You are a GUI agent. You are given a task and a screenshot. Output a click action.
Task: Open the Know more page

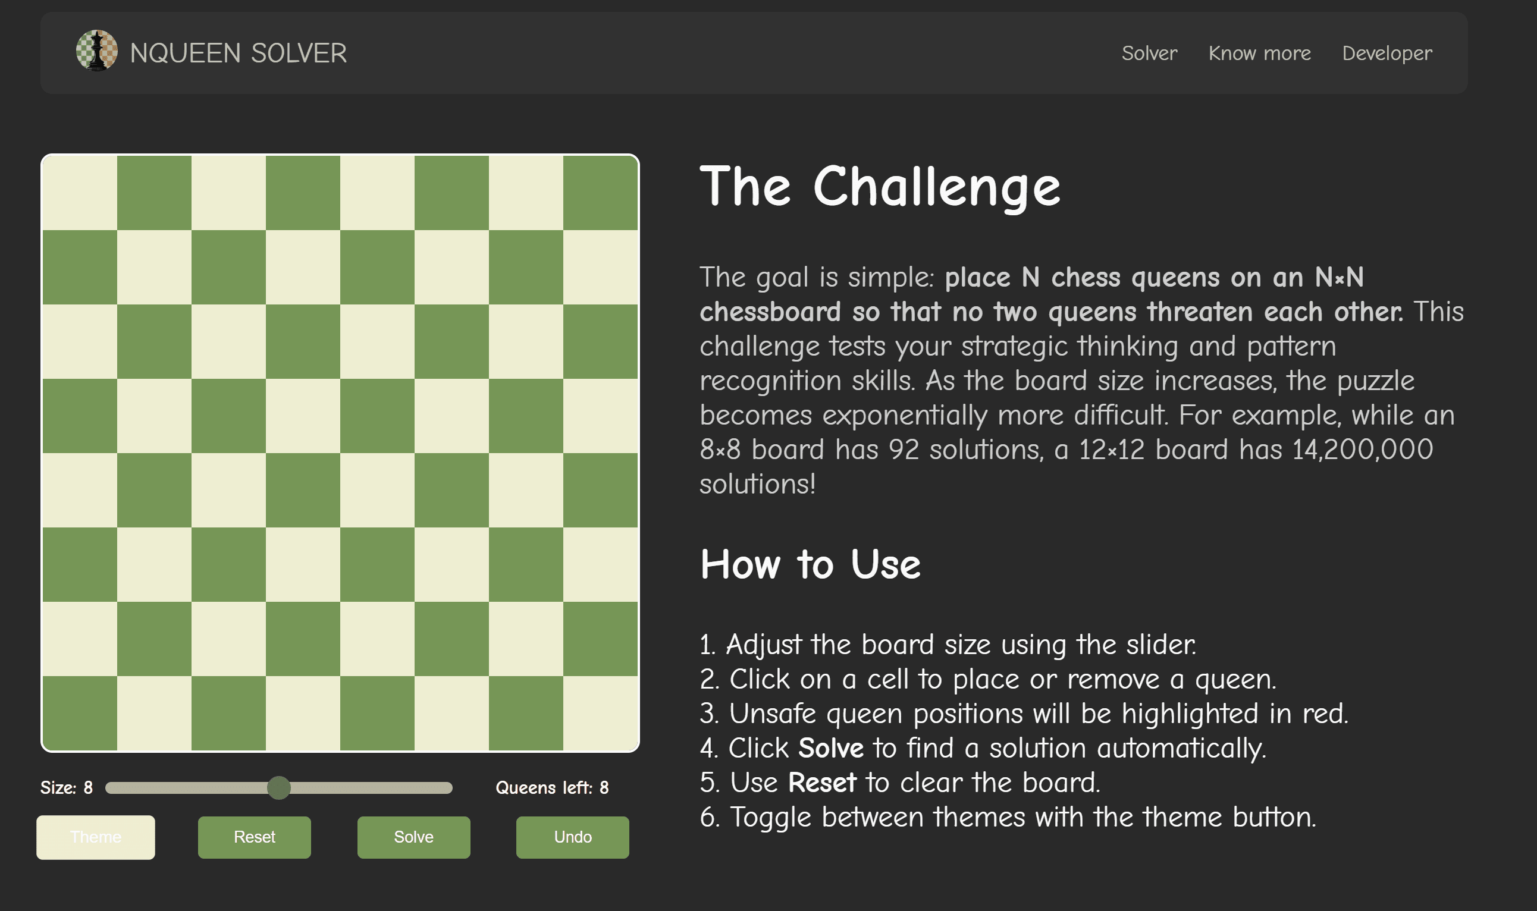(1259, 53)
